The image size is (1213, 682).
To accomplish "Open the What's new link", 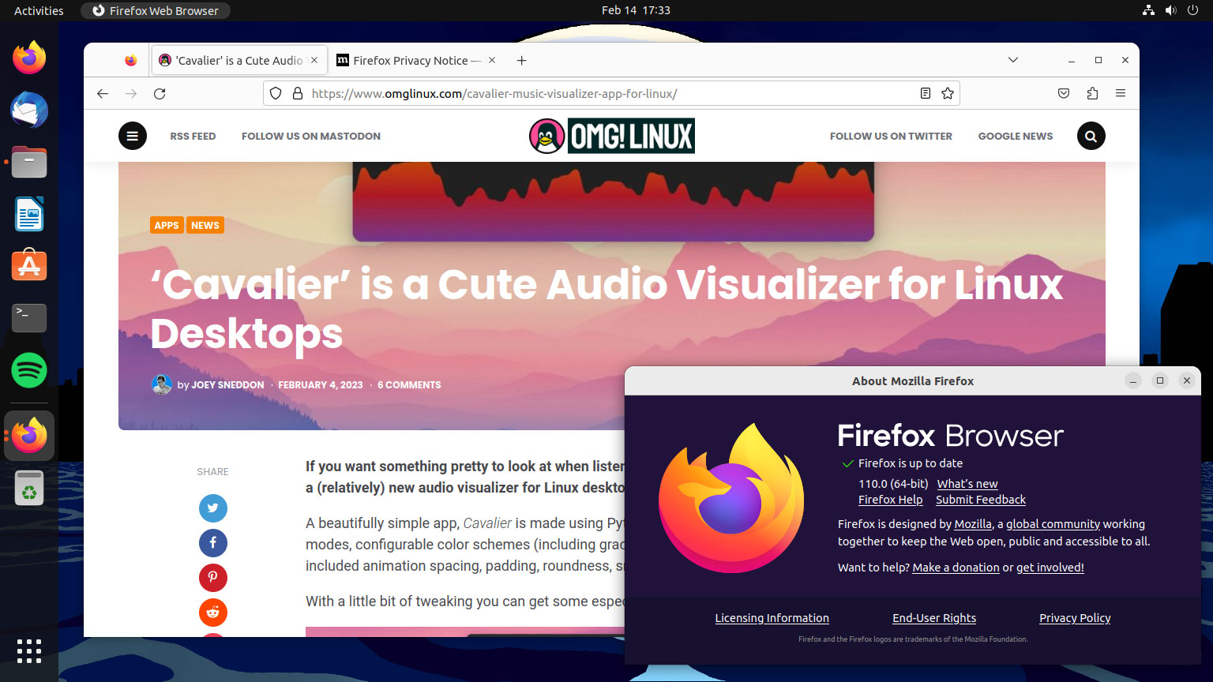I will (967, 484).
